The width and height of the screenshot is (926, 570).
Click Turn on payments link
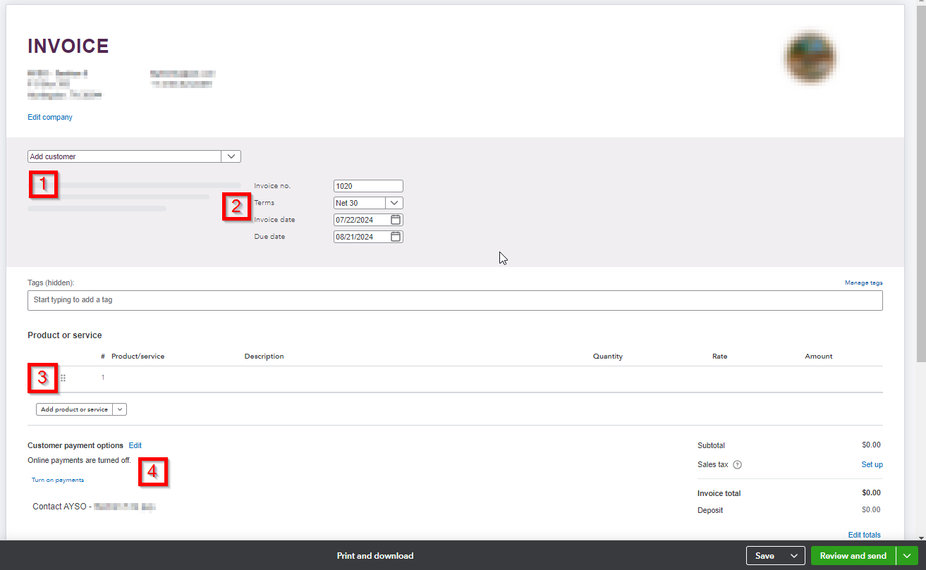coord(58,480)
